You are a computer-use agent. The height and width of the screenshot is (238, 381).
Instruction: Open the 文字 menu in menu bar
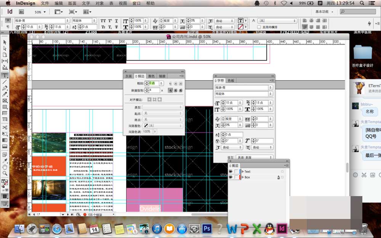click(x=86, y=3)
